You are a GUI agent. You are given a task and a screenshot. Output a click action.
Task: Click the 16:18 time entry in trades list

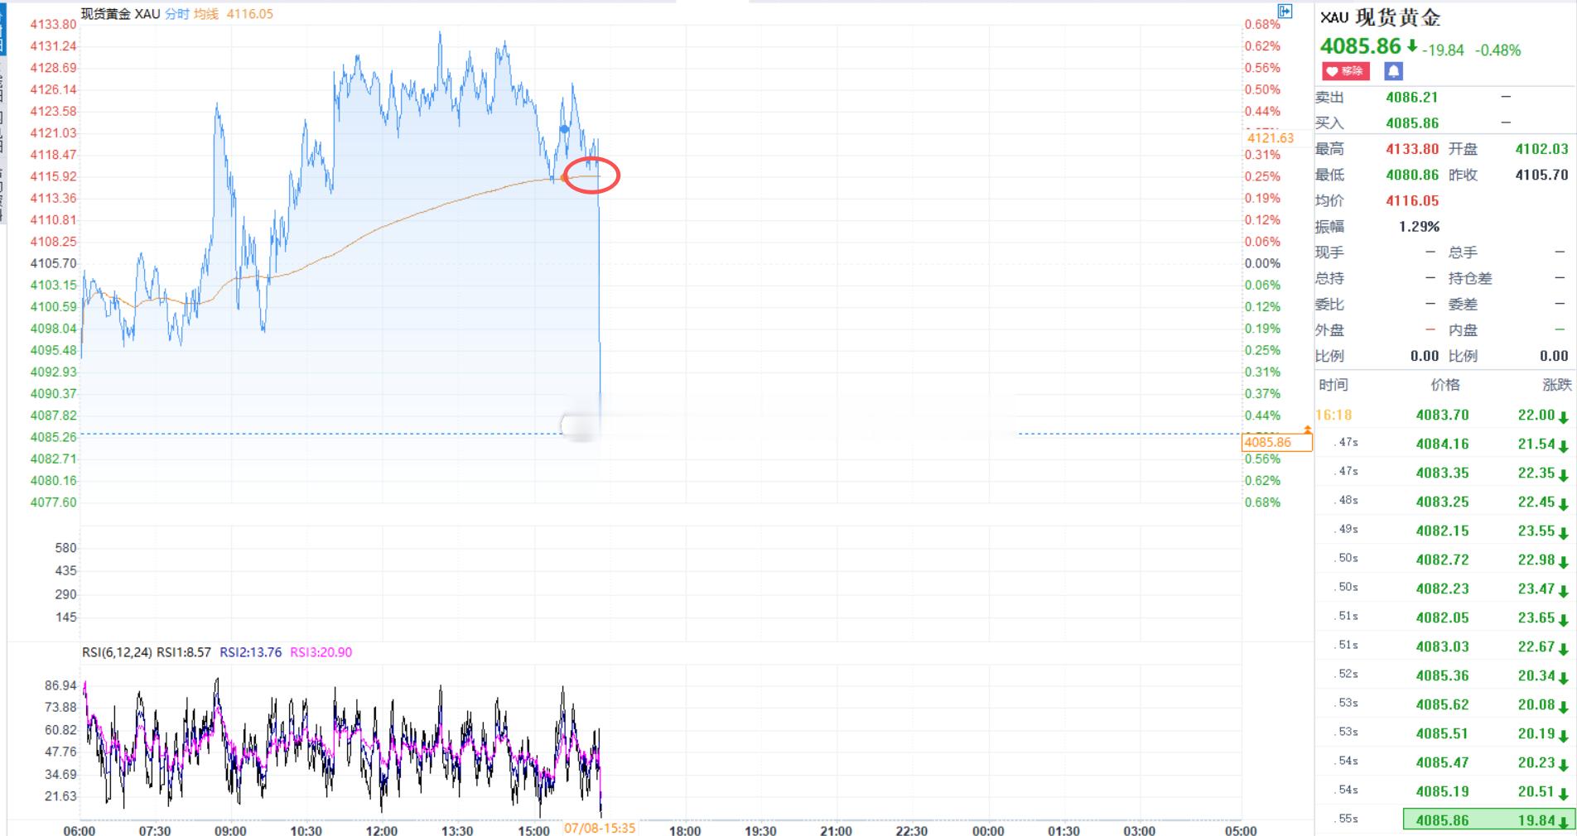[1333, 415]
